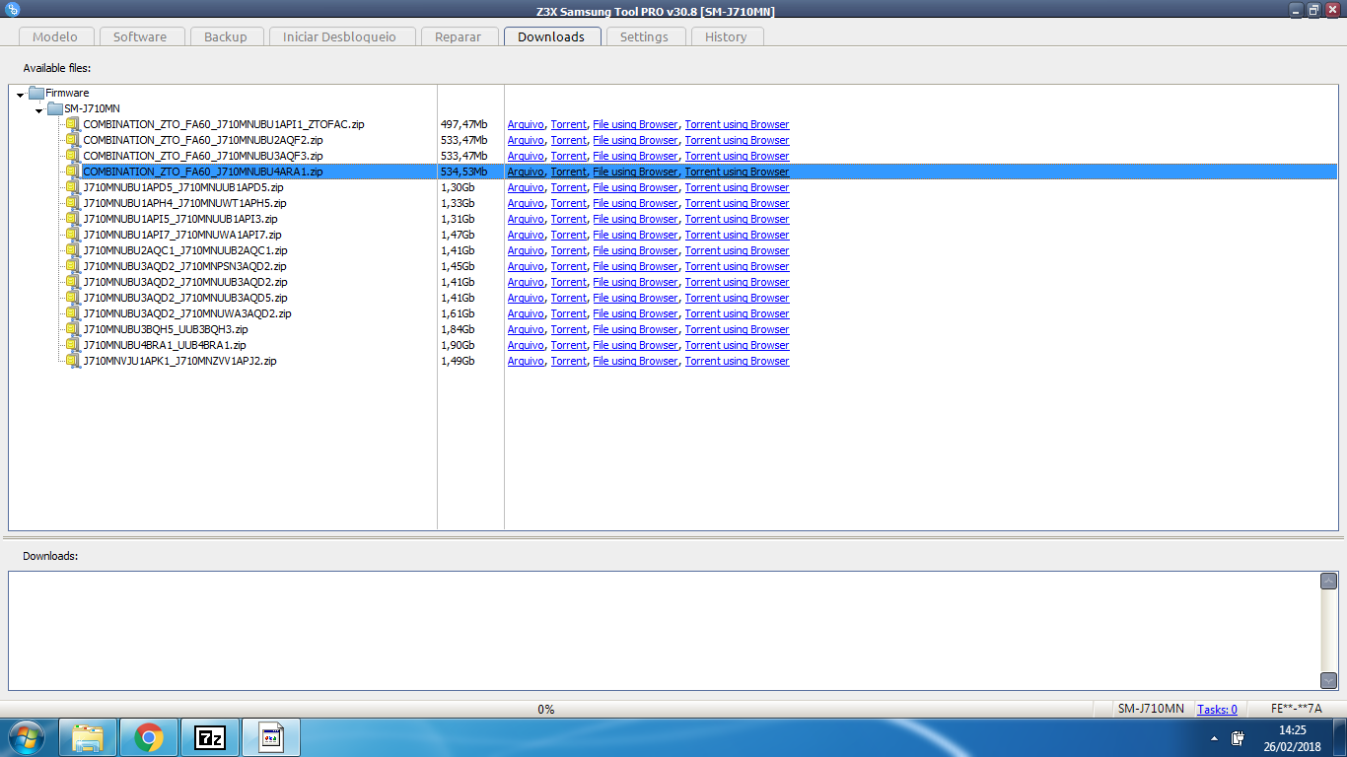This screenshot has width=1347, height=757.
Task: Click the zip icon beside J710MNUBU1APH4_J710MNUWT1APH5.zip
Action: [72, 203]
